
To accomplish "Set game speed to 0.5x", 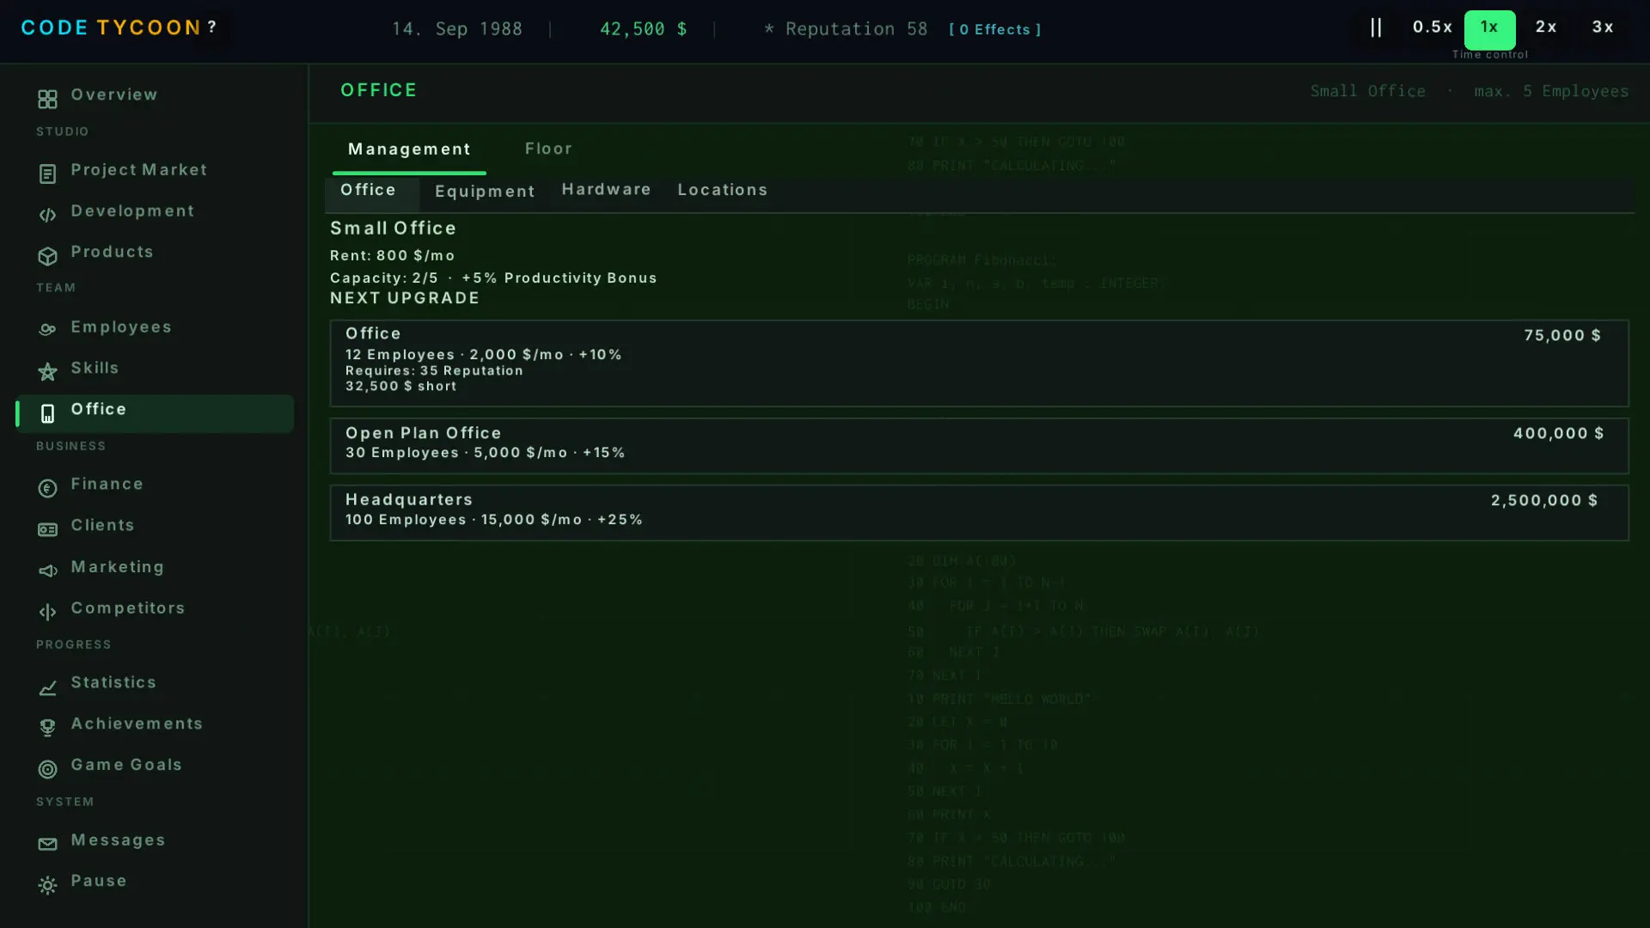I will click(x=1433, y=28).
